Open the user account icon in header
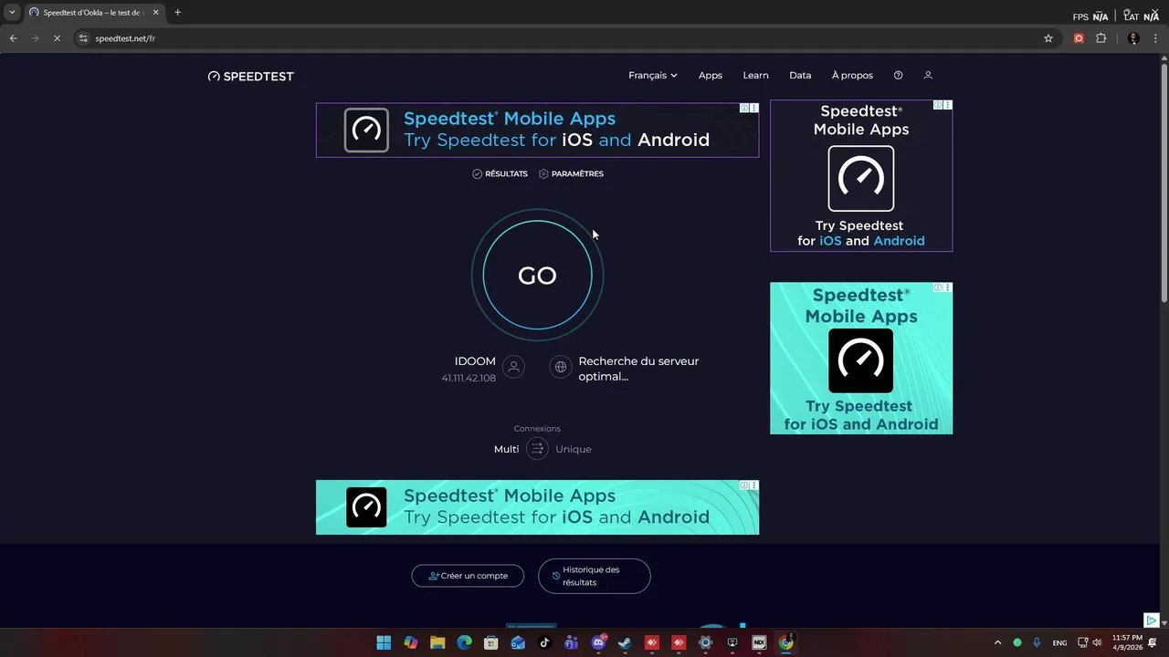Viewport: 1169px width, 657px height. (928, 76)
